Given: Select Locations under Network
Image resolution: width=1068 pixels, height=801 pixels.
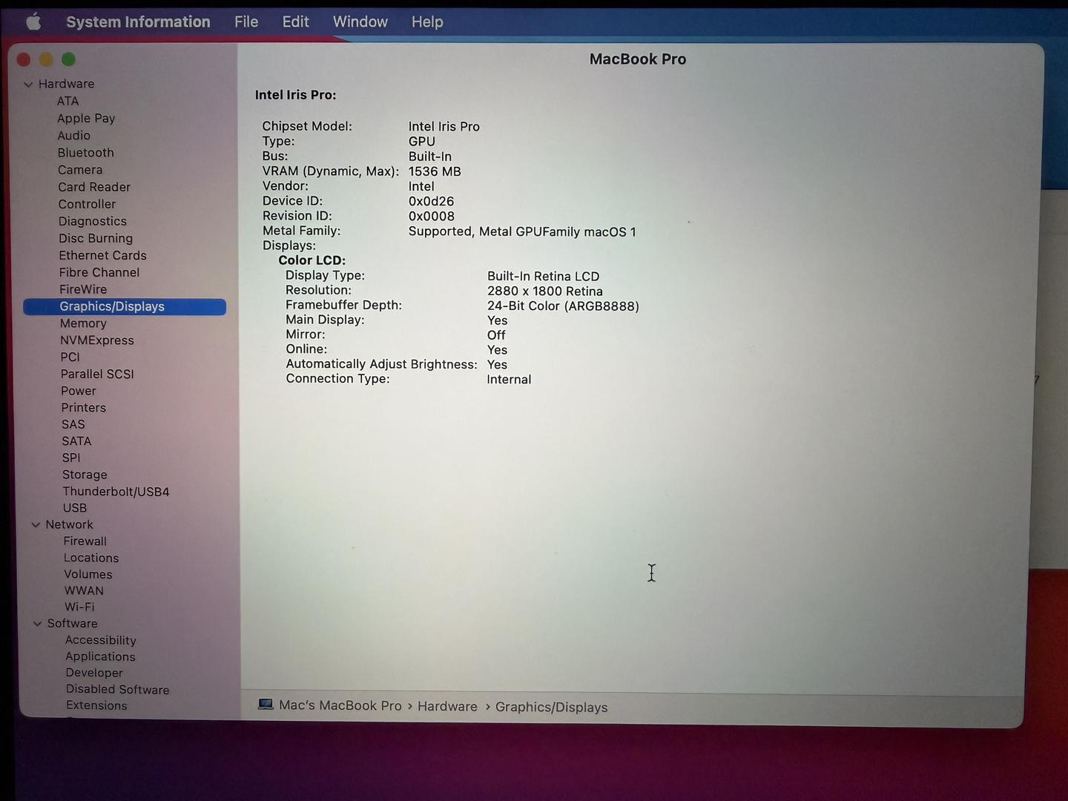Looking at the screenshot, I should 91,558.
